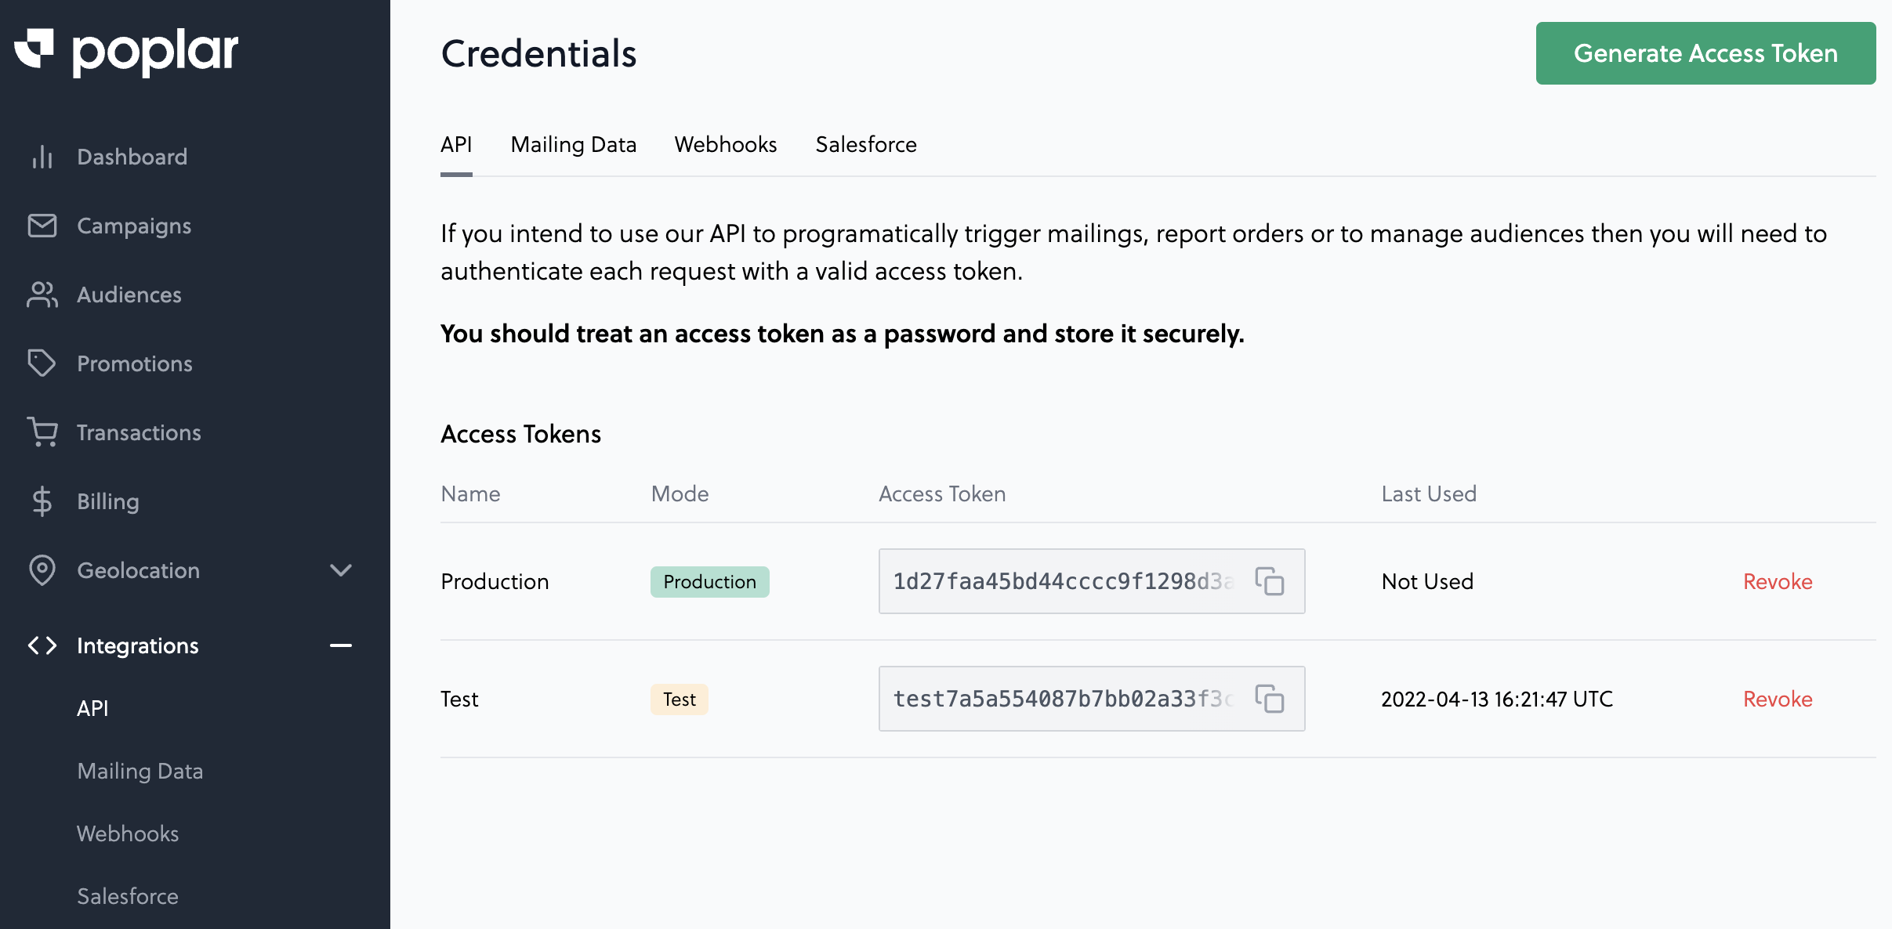
Task: Copy the Test access token
Action: coord(1269,699)
